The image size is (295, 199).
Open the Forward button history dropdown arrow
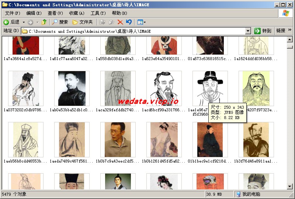coord(38,22)
